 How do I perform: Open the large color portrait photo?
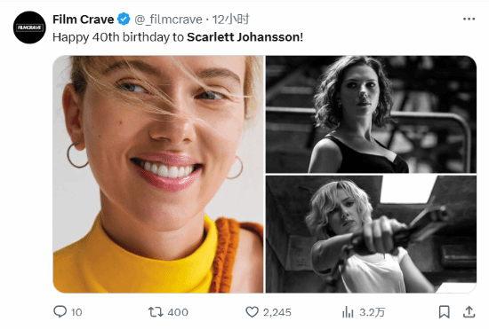click(158, 174)
